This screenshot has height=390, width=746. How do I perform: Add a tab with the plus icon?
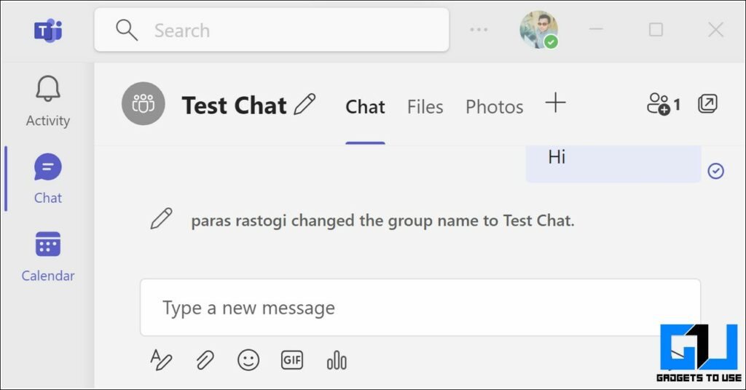(555, 103)
